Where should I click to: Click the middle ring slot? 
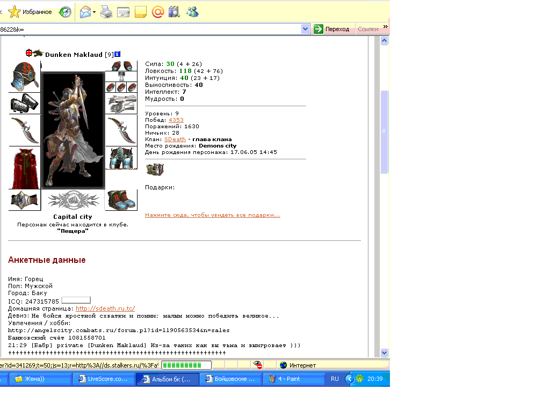coord(121,87)
